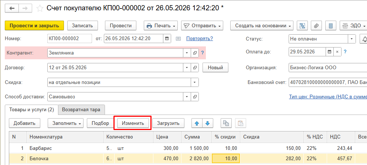The height and width of the screenshot is (165, 367).
Task: Show help for Оплата до question mark
Action: 345,52
